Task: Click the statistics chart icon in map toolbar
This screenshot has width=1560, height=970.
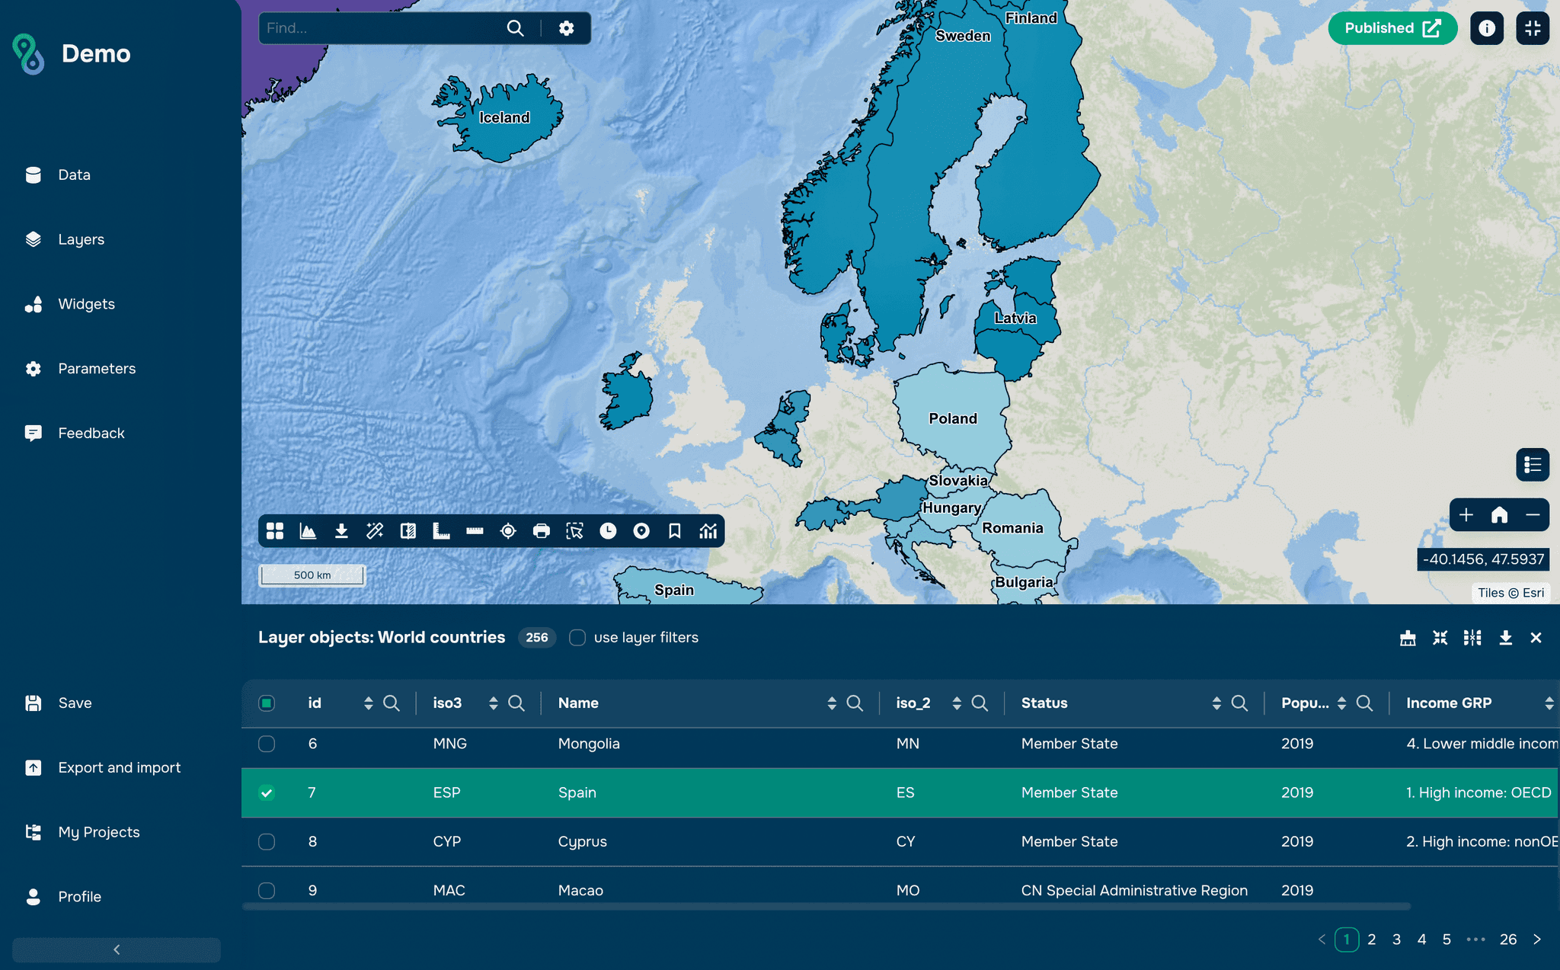Action: [x=708, y=531]
